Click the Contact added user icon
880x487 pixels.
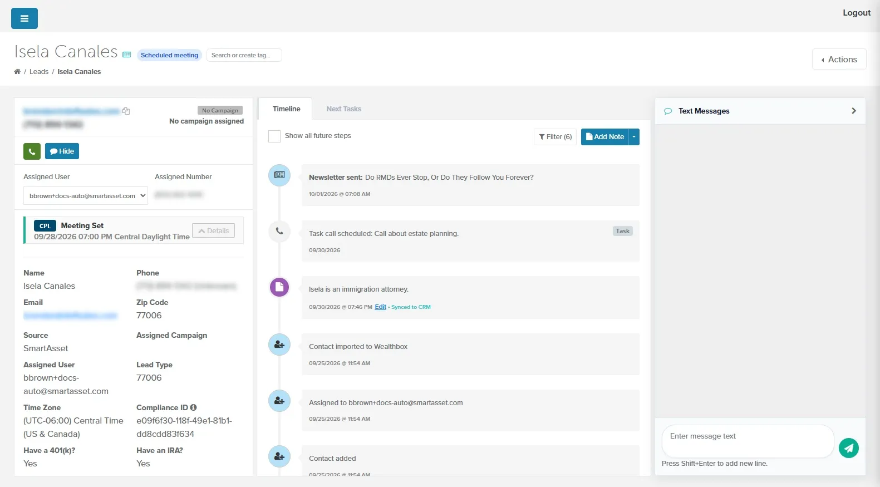pyautogui.click(x=279, y=456)
